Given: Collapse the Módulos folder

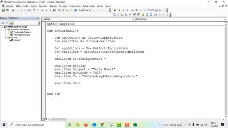Looking at the screenshot, I should tap(5, 37).
